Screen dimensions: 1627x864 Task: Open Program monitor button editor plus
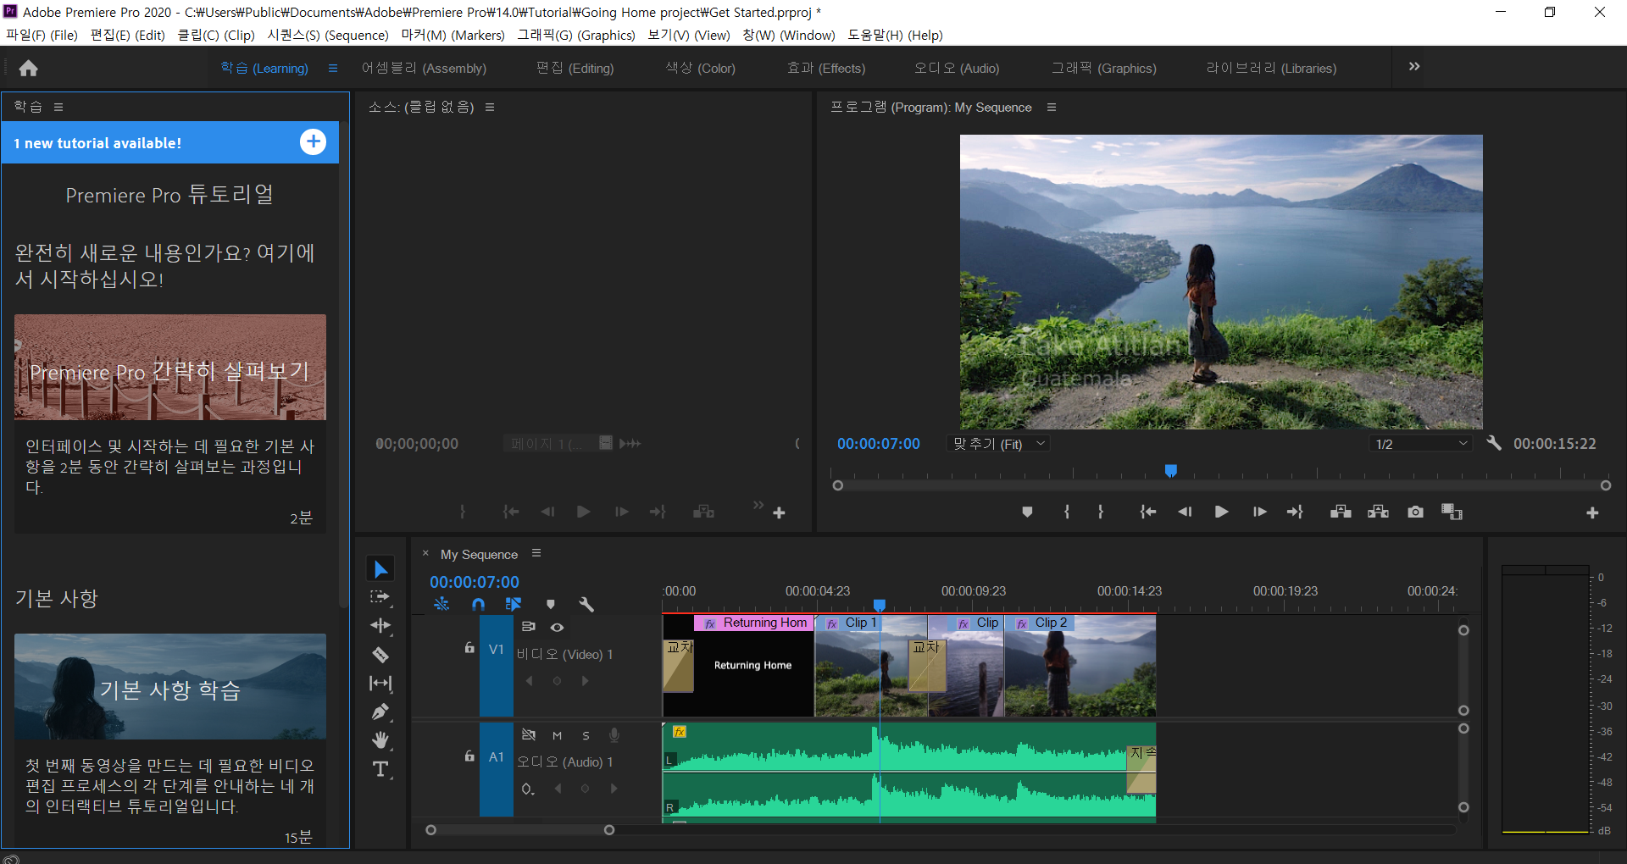[1592, 512]
